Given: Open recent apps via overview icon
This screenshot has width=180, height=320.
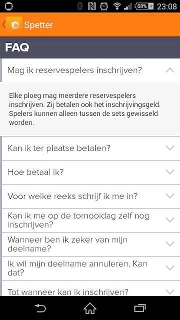Looking at the screenshot, I should click(140, 308).
